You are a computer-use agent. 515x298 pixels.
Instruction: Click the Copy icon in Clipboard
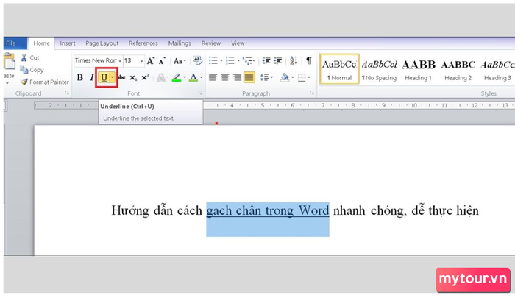pos(24,70)
